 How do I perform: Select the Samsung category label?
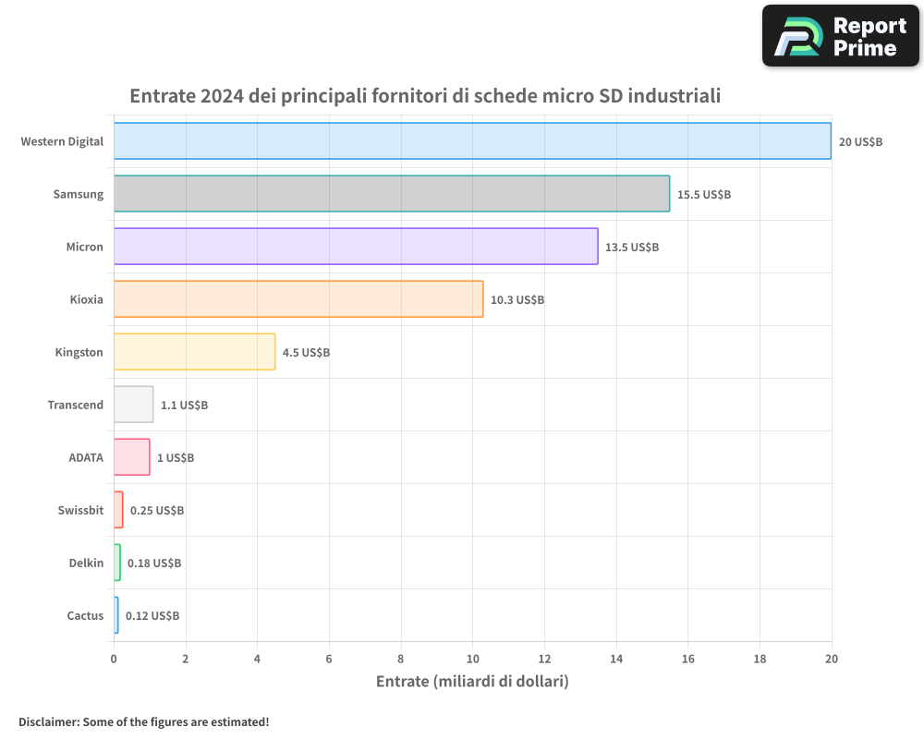pos(79,194)
